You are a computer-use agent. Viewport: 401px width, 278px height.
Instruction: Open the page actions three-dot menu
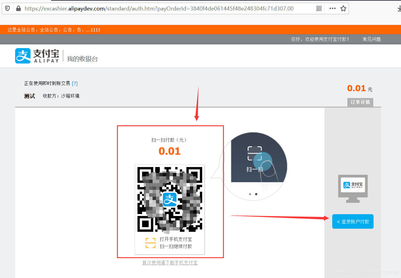(332, 9)
